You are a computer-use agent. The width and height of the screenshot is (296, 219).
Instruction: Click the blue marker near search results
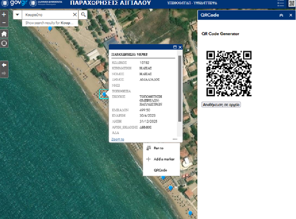[x=50, y=29]
